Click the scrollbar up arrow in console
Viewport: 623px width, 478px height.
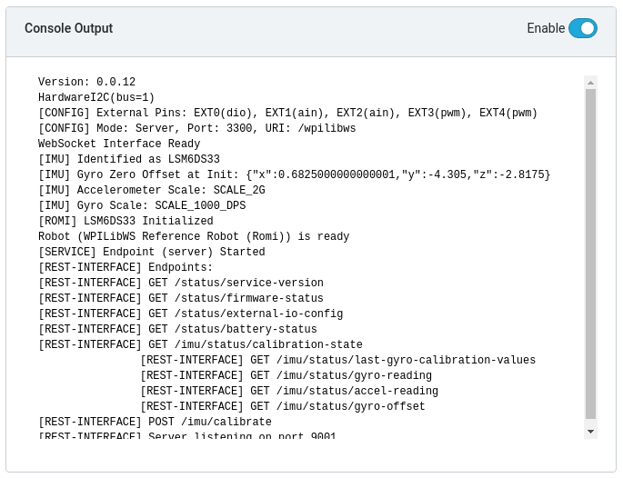(x=590, y=83)
